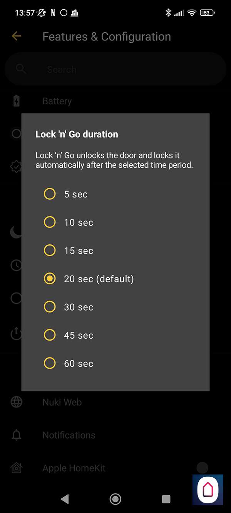
Task: Click the search magnifier icon
Action: (x=21, y=69)
